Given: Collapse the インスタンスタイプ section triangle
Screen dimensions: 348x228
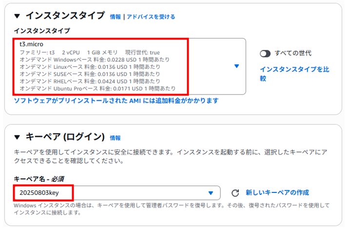Looking at the screenshot, I should click(x=17, y=16).
